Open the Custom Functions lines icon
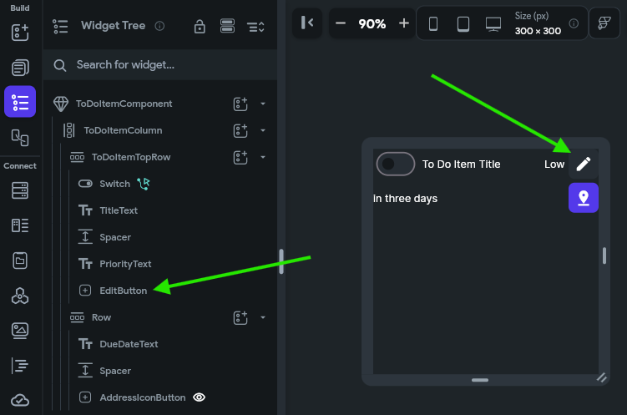This screenshot has width=627, height=415. click(20, 366)
